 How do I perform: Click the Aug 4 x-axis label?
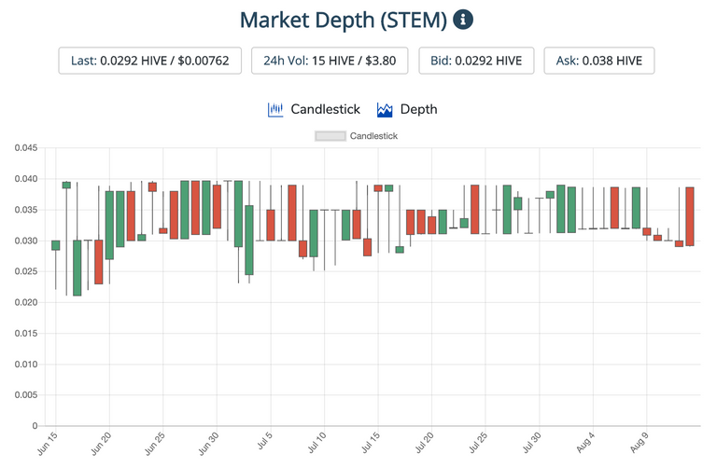point(585,443)
